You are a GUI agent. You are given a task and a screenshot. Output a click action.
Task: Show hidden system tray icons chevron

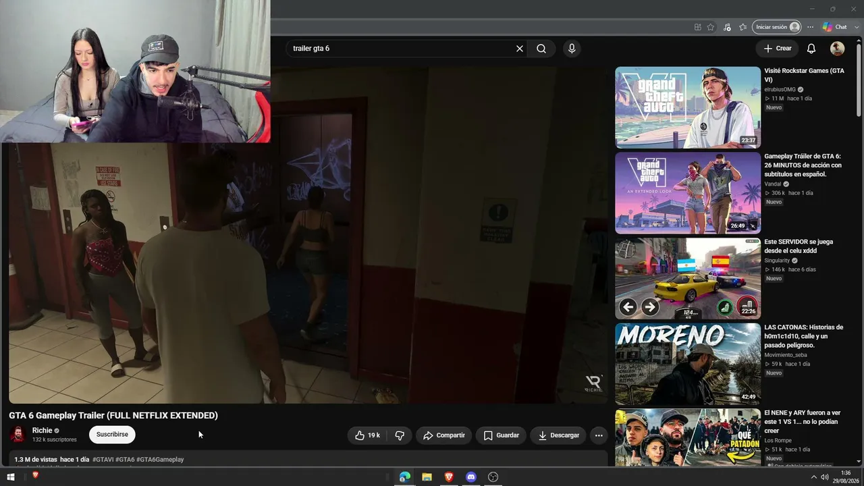tap(813, 477)
